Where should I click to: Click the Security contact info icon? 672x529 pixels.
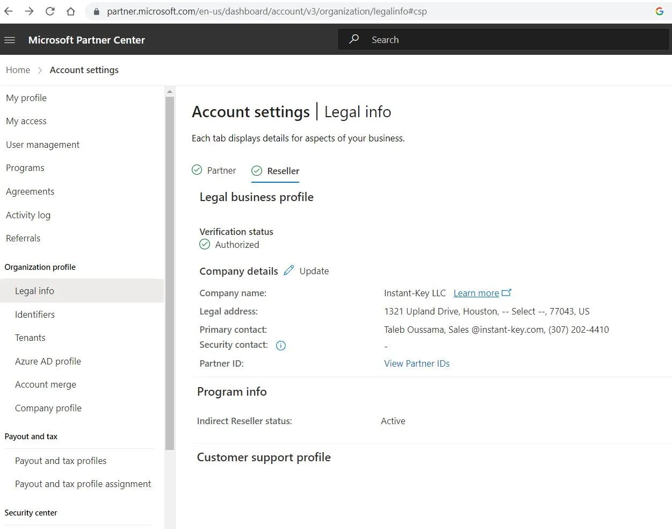(x=280, y=346)
